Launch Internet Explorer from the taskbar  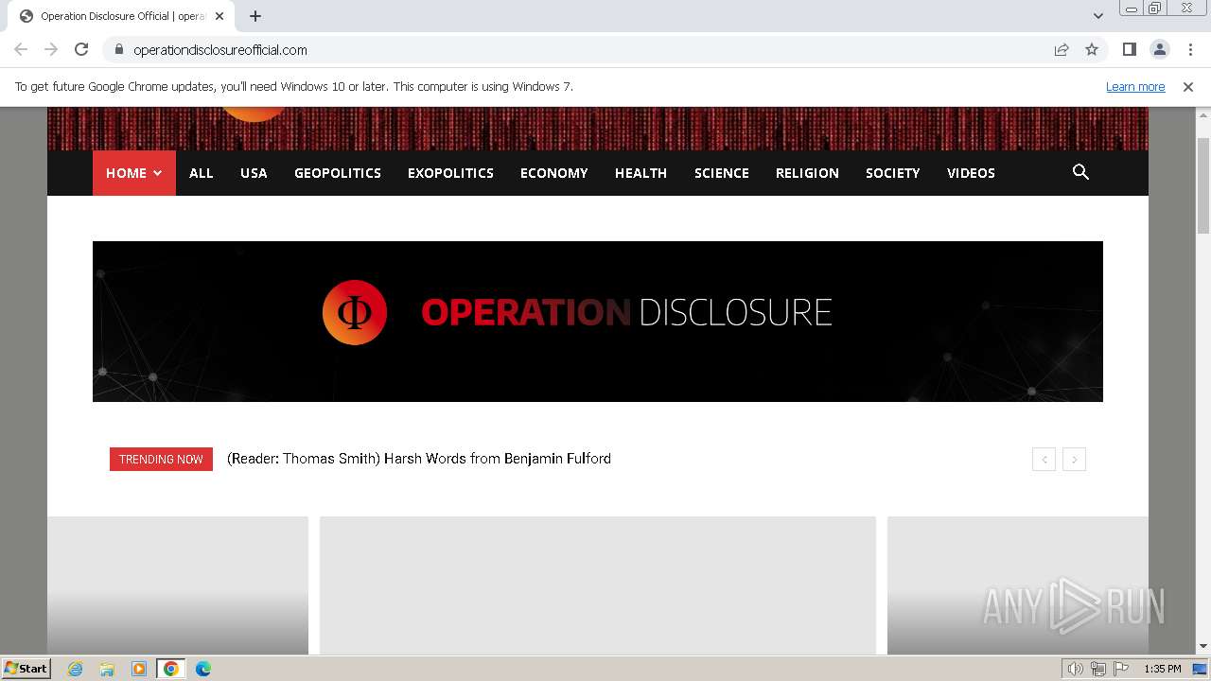75,669
